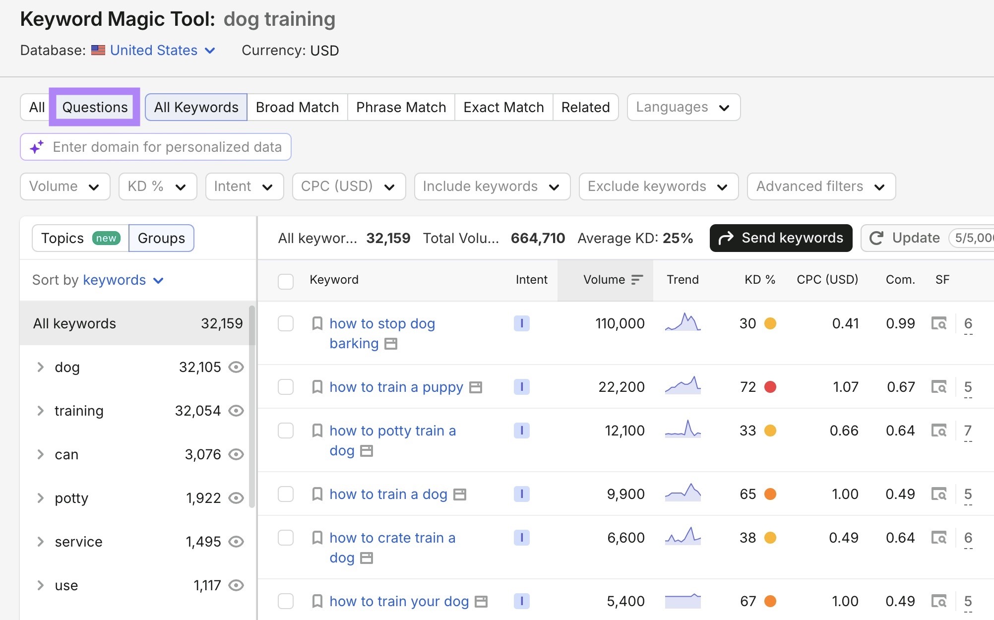Open the Intent filter dropdown
The height and width of the screenshot is (620, 994).
pyautogui.click(x=245, y=186)
